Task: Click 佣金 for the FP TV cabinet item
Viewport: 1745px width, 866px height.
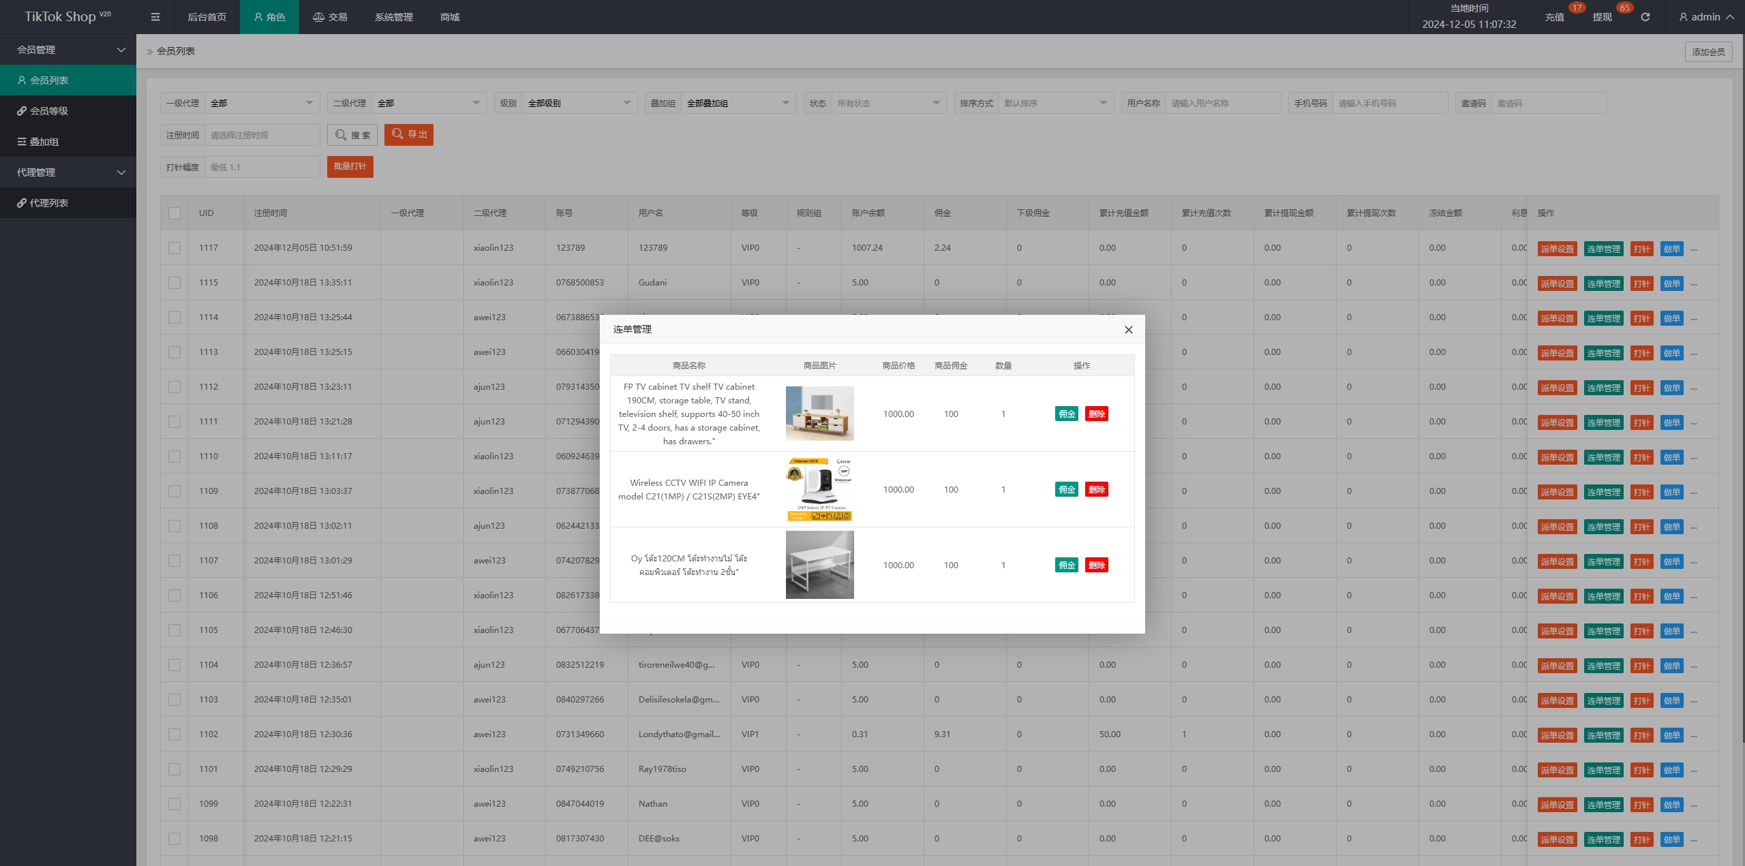Action: (1066, 414)
